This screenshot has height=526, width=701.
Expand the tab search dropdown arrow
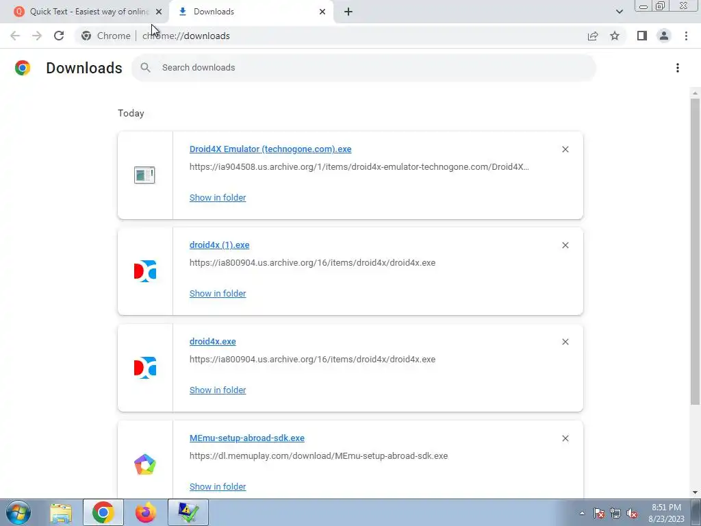pyautogui.click(x=619, y=12)
